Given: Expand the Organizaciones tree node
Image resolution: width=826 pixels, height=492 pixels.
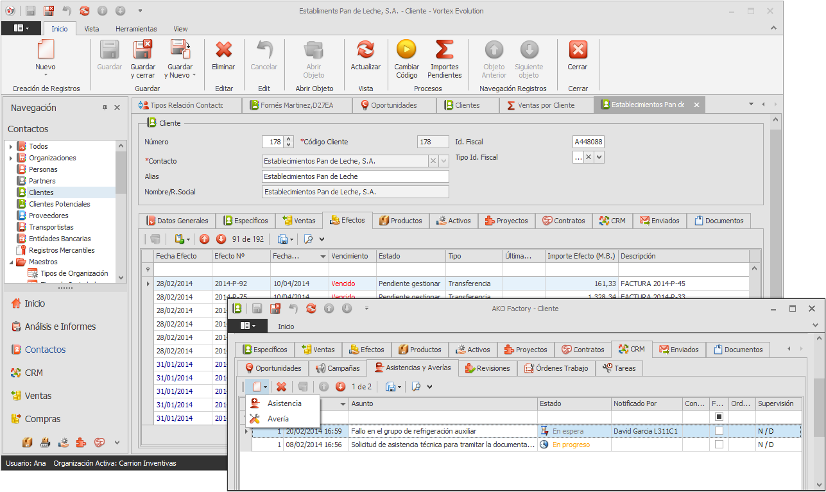Looking at the screenshot, I should (11, 158).
